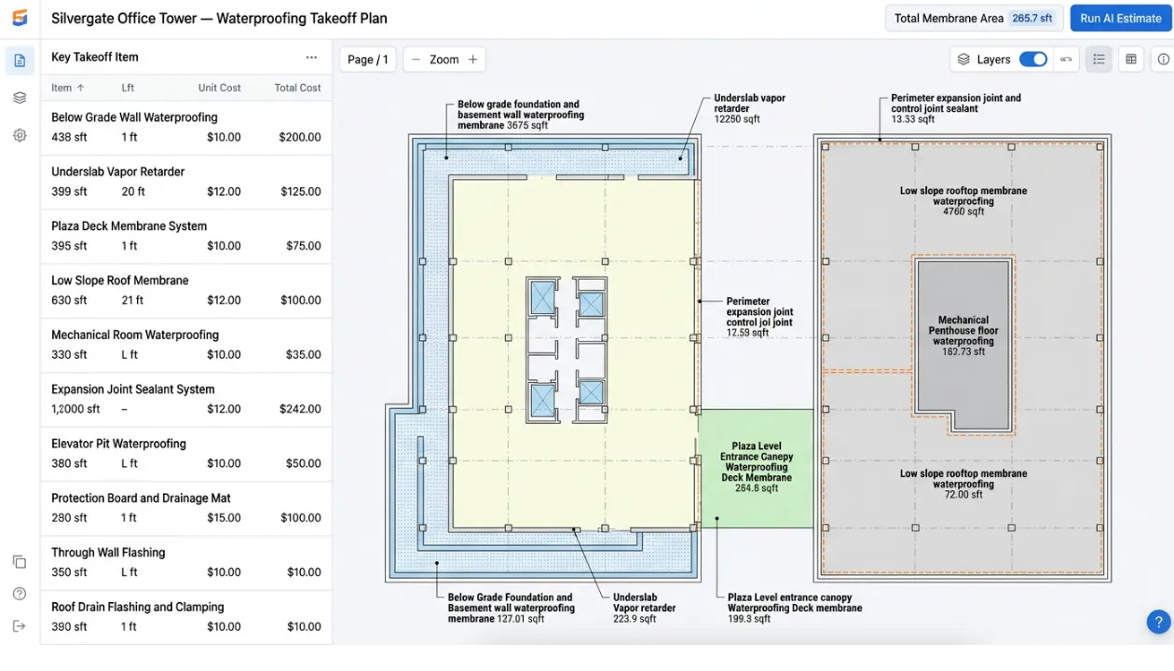Toggle the Layers switch off
The height and width of the screenshot is (671, 1174).
point(1032,60)
